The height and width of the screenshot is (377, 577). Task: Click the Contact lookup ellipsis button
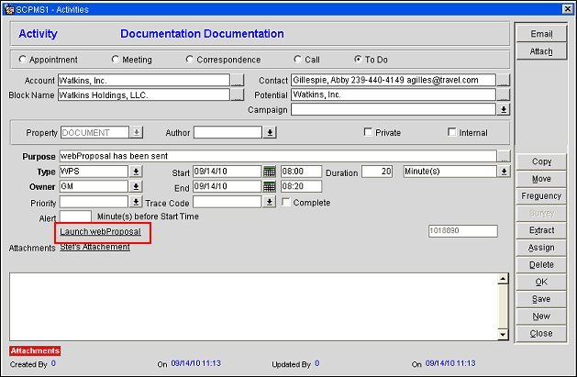pos(503,81)
